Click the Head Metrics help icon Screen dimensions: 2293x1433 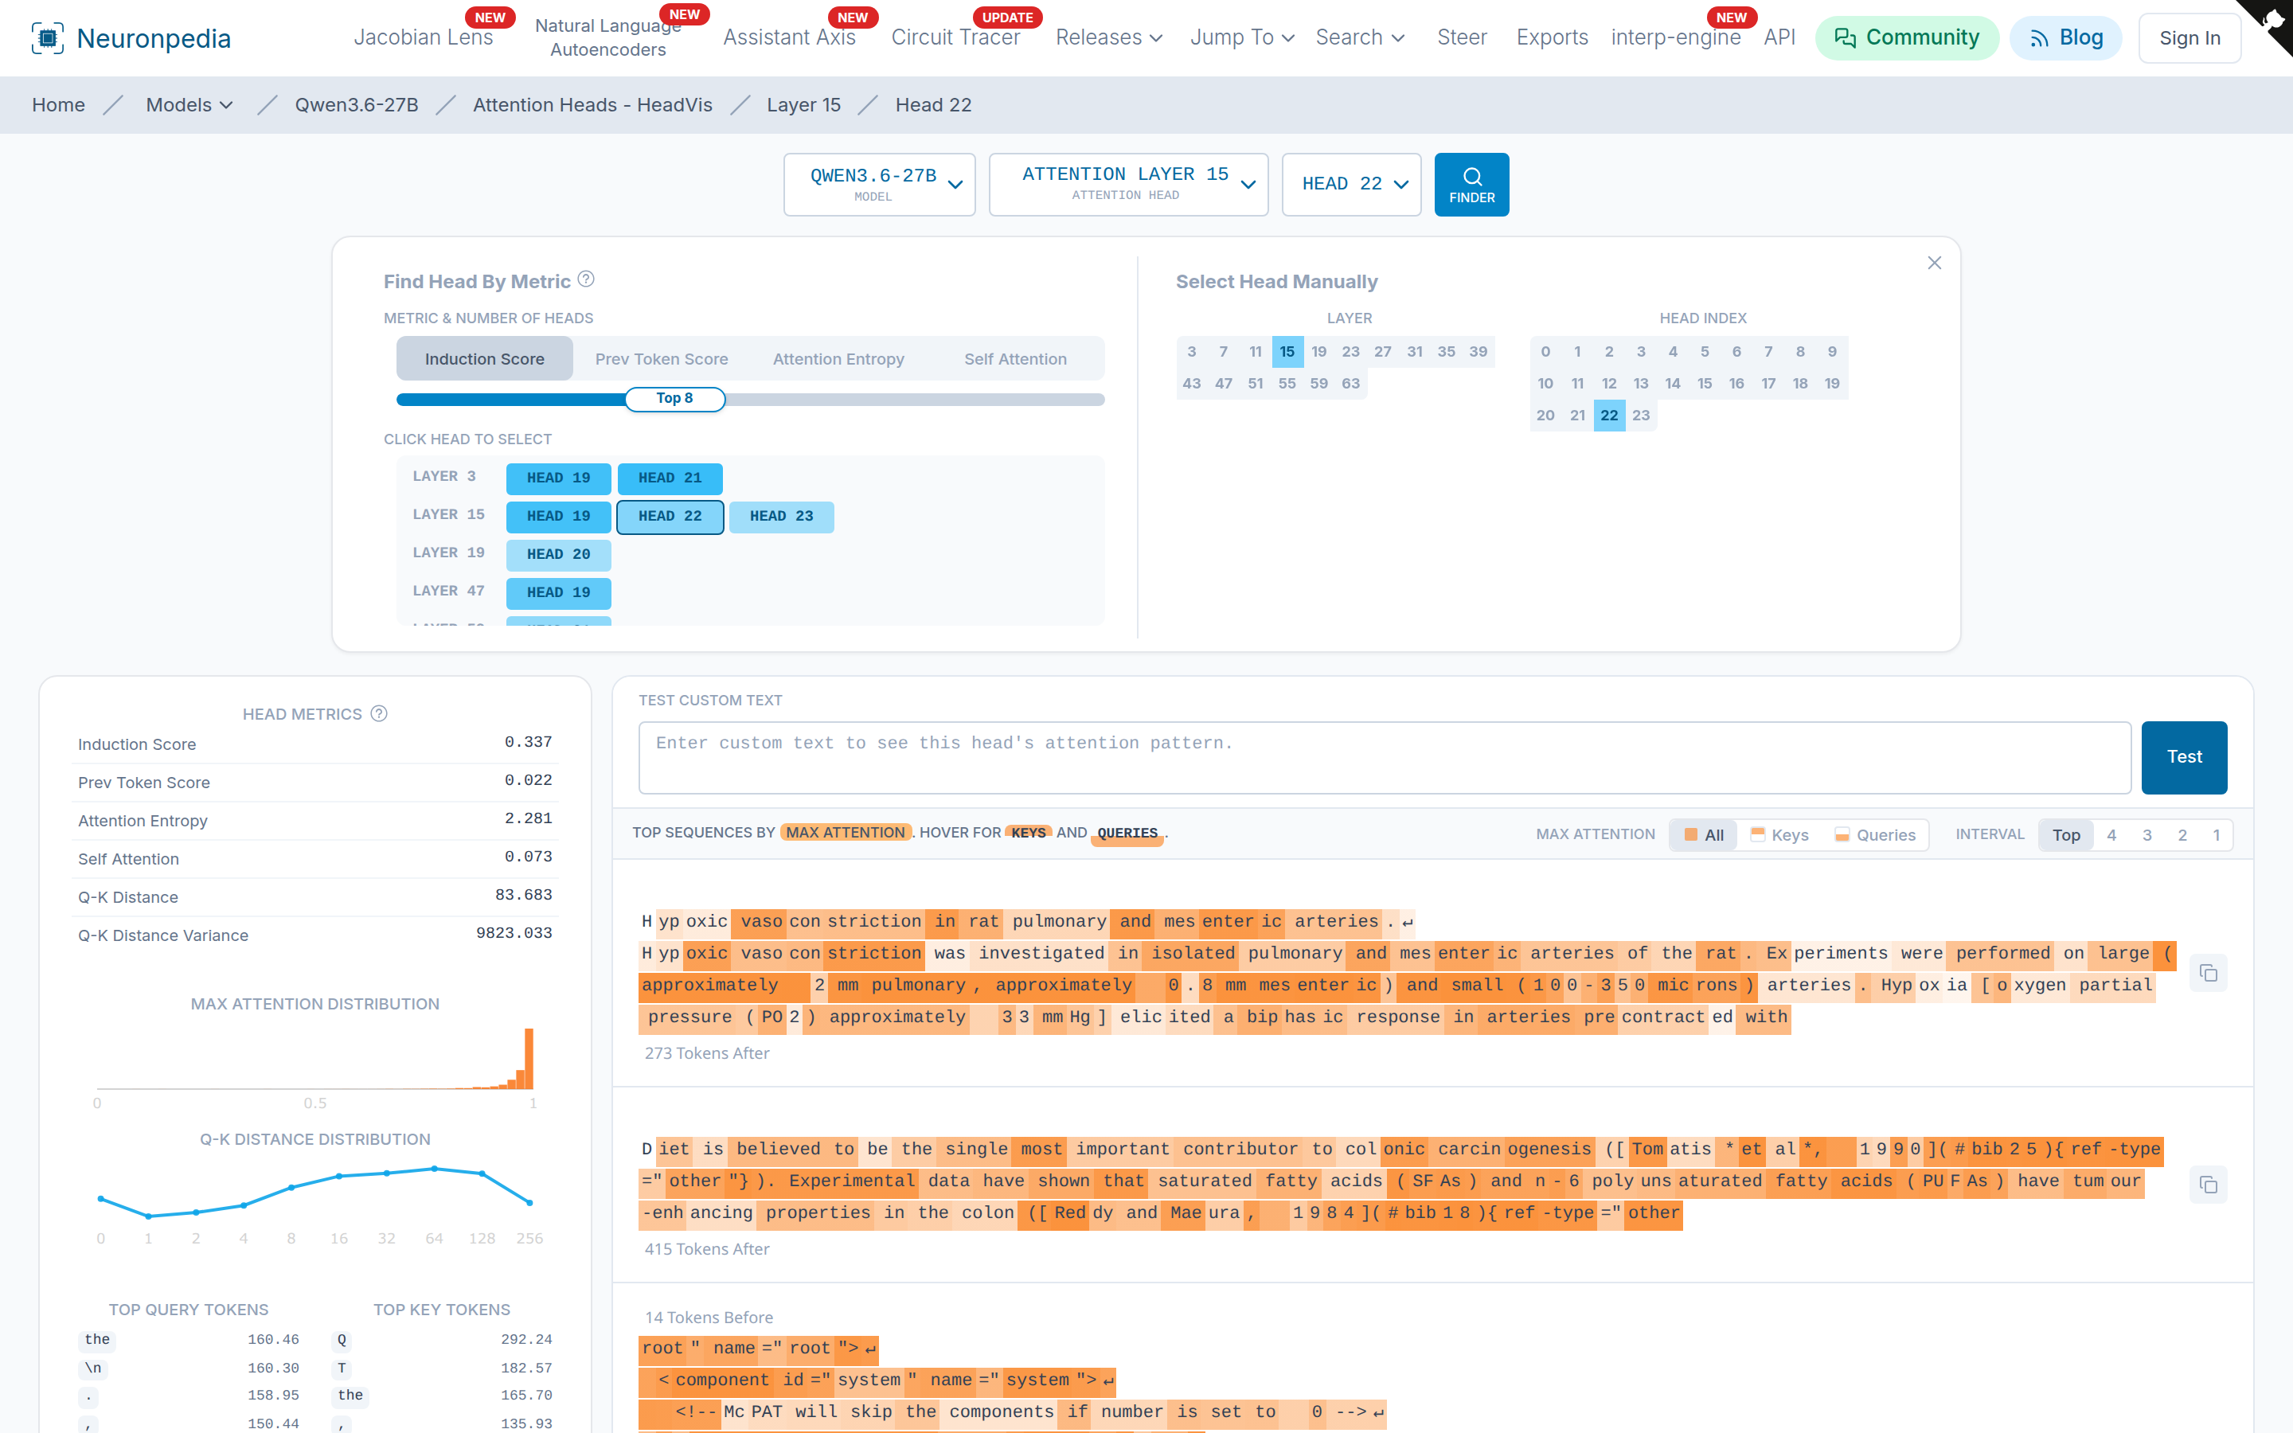[379, 713]
